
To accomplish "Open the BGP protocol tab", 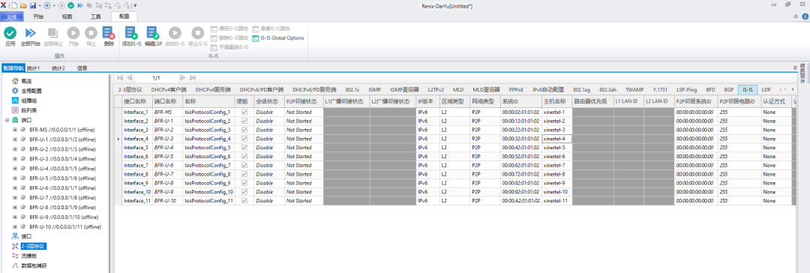I will pyautogui.click(x=729, y=89).
